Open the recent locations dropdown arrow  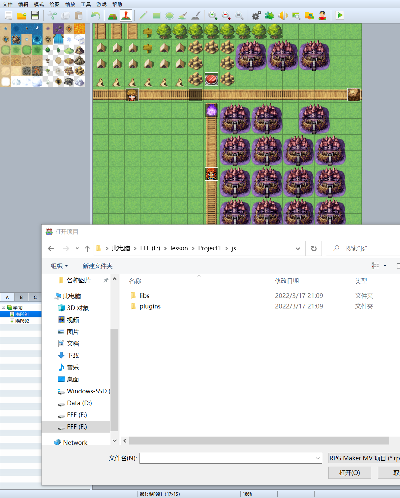tap(77, 248)
